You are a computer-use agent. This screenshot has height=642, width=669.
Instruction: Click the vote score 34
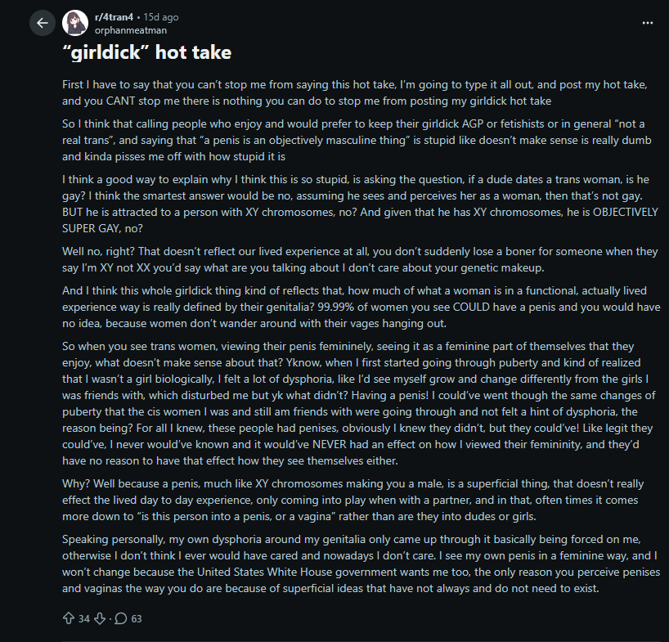pyautogui.click(x=84, y=618)
